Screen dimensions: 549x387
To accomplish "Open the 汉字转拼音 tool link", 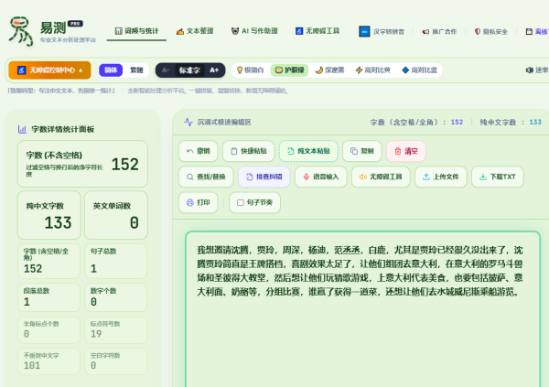I will pos(382,31).
